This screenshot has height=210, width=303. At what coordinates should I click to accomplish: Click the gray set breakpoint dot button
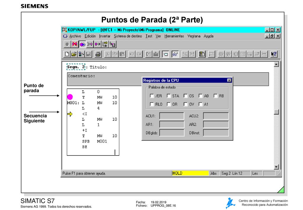67,44
